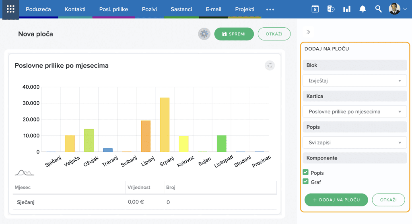
Task: Click the green Spremi button
Action: 234,34
